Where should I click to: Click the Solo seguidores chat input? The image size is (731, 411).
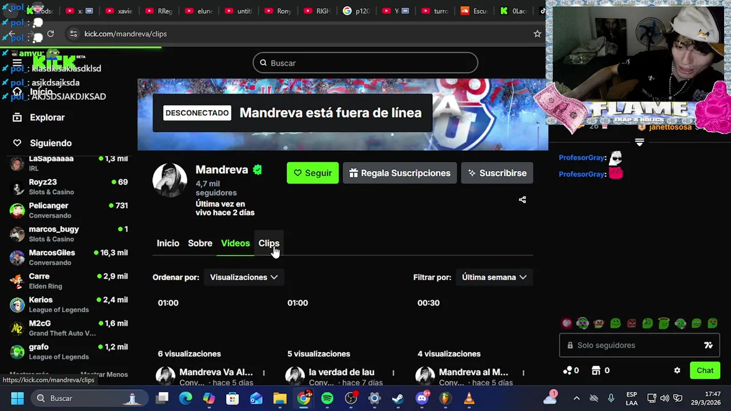(x=639, y=345)
